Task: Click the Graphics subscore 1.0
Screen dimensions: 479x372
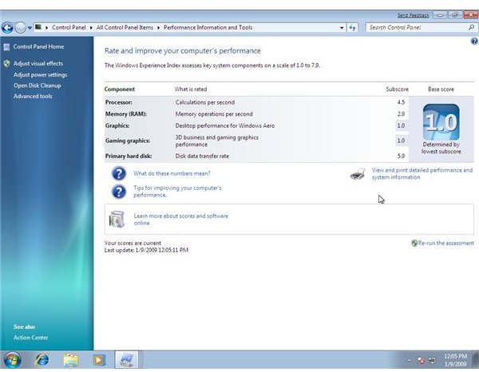Action: 401,125
